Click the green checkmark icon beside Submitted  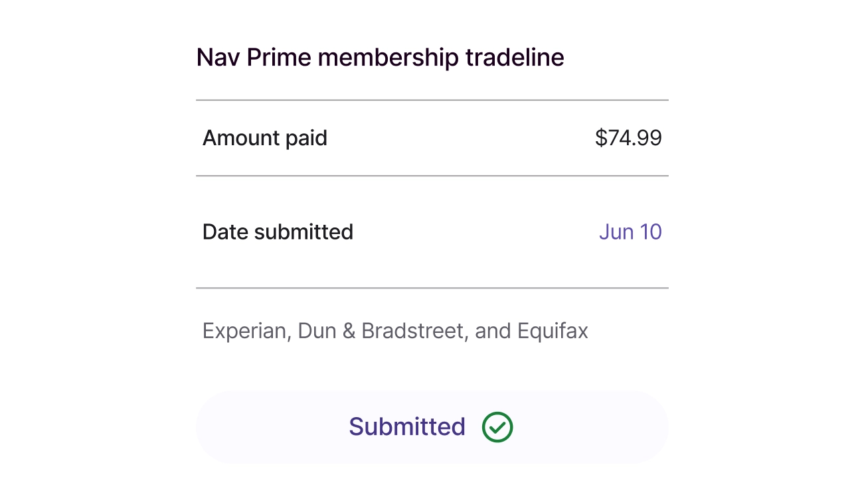pyautogui.click(x=497, y=427)
